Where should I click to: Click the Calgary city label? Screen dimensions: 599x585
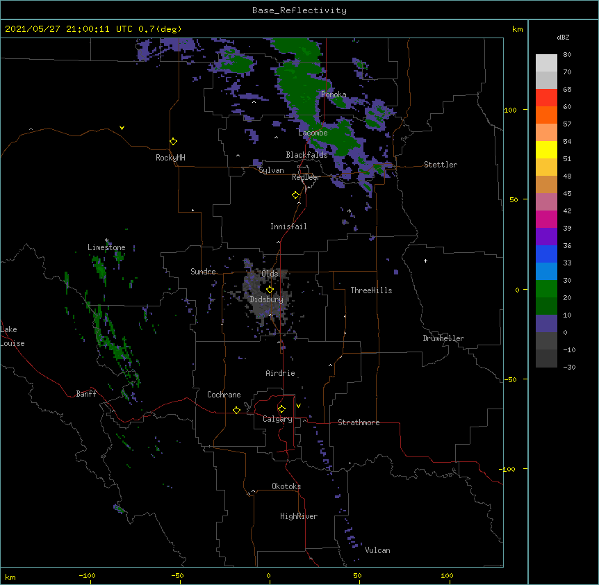pyautogui.click(x=277, y=419)
